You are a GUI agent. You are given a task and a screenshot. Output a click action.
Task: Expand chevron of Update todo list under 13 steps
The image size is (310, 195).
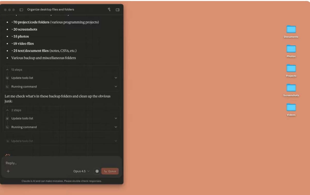click(116, 78)
